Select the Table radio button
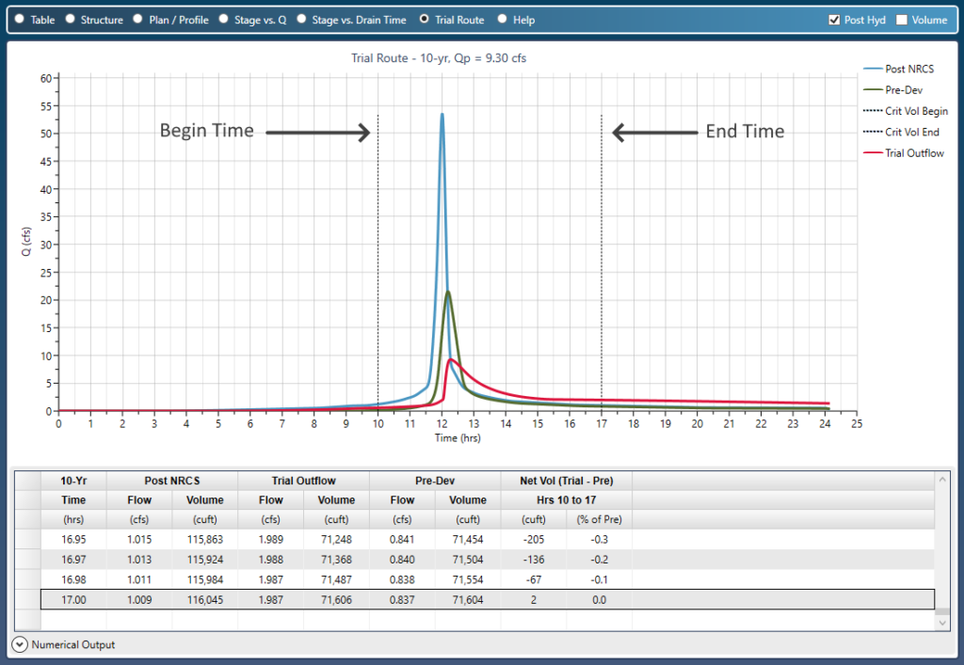The height and width of the screenshot is (665, 964). coord(20,20)
